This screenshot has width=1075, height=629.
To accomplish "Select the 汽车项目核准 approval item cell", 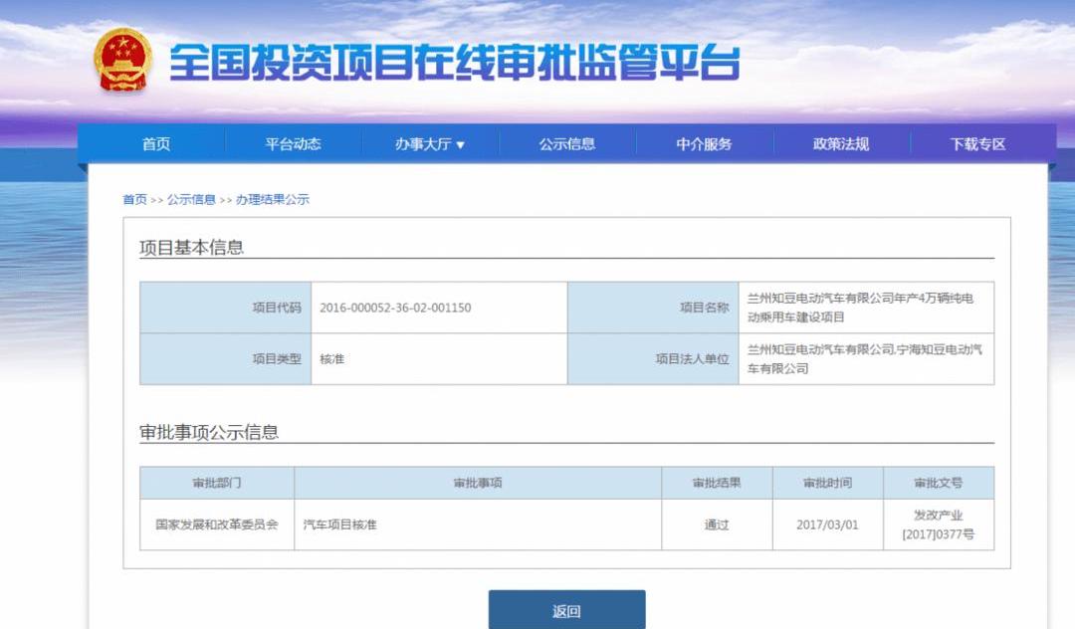I will point(478,524).
